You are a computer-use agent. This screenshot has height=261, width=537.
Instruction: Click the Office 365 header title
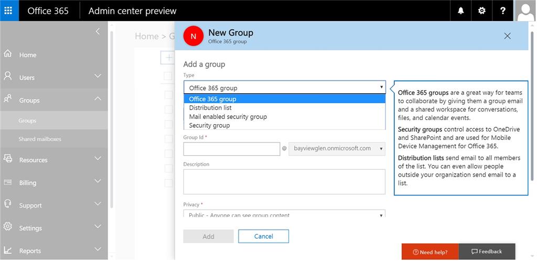point(48,10)
